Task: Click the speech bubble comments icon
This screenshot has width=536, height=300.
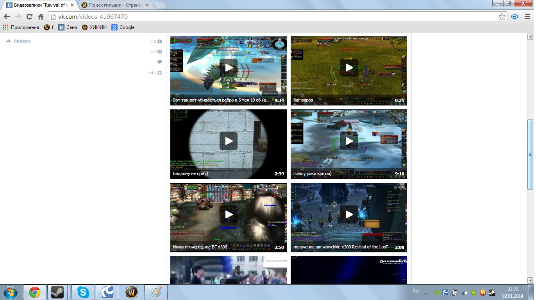Action: [x=159, y=62]
